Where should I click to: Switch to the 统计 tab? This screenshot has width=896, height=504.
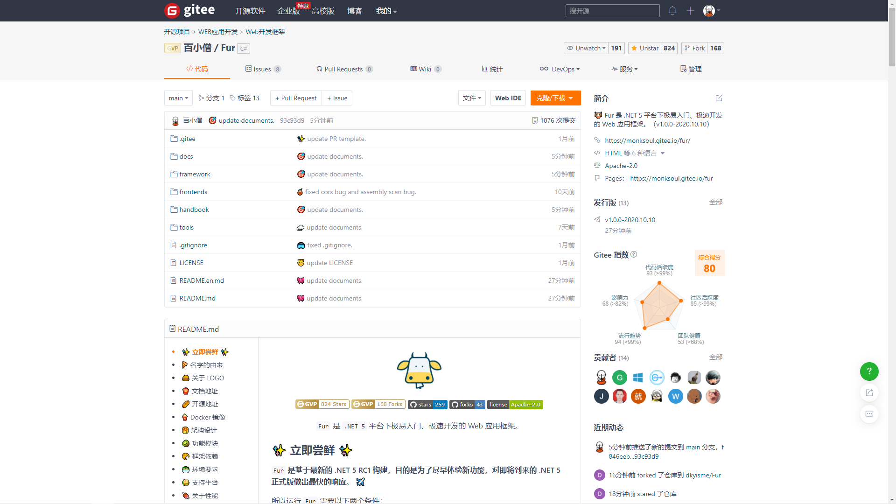492,69
